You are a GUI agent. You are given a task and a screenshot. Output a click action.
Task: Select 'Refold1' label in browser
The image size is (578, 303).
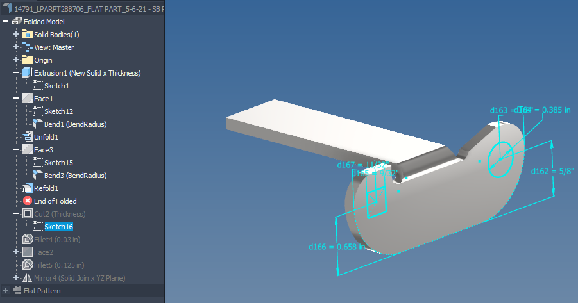(46, 188)
